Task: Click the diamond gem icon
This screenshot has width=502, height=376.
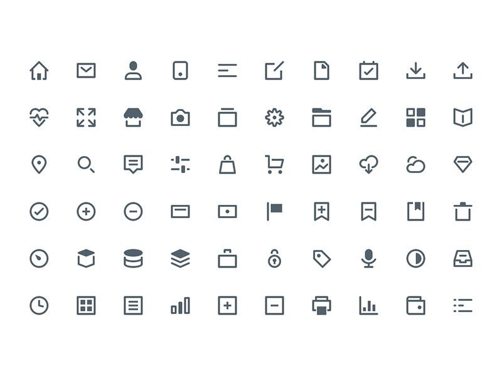Action: (x=462, y=164)
